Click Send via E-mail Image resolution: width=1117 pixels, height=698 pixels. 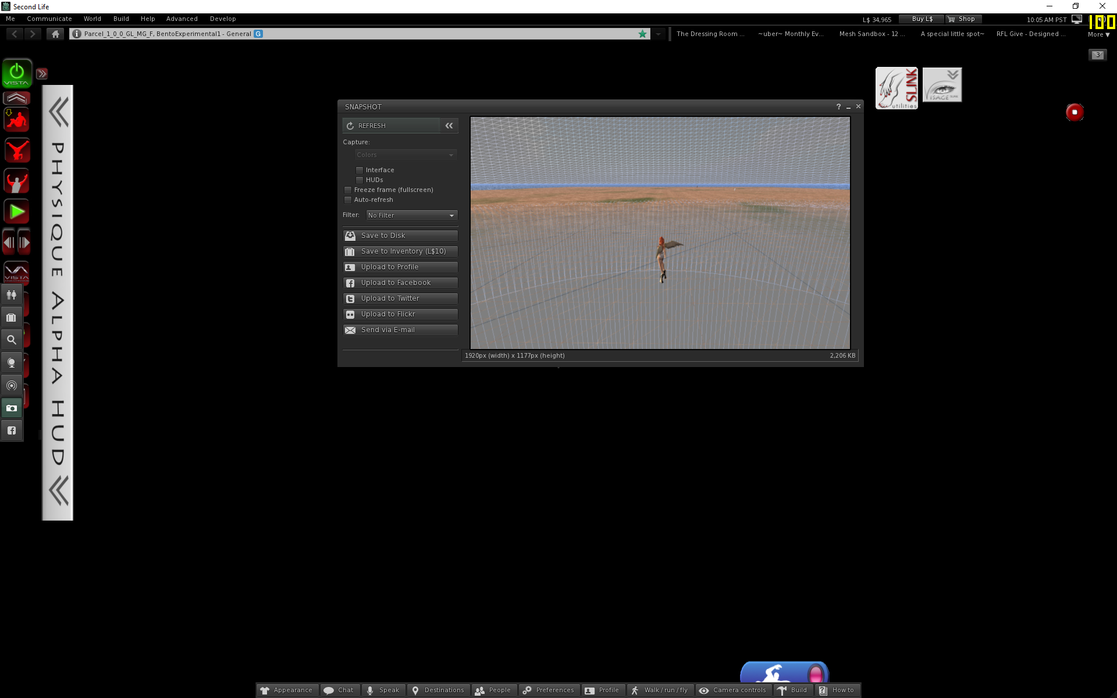[400, 330]
